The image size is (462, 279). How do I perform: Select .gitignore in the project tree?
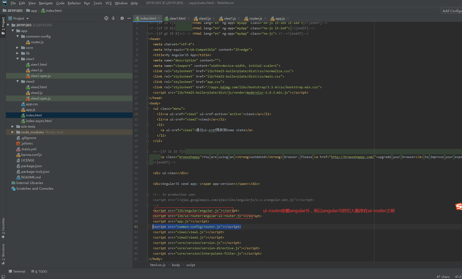point(28,138)
